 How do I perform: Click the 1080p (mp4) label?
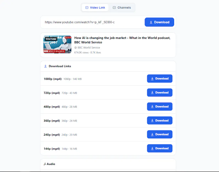point(53,79)
